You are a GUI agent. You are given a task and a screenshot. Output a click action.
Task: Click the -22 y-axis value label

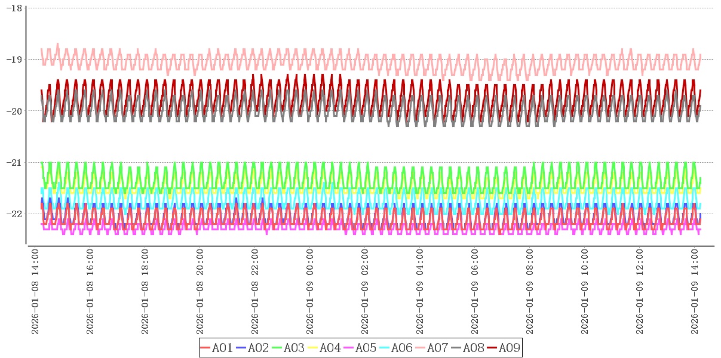coord(15,214)
